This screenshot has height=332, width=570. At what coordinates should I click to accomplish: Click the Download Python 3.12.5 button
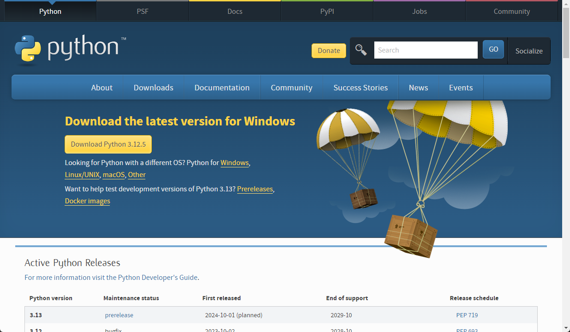tap(108, 144)
